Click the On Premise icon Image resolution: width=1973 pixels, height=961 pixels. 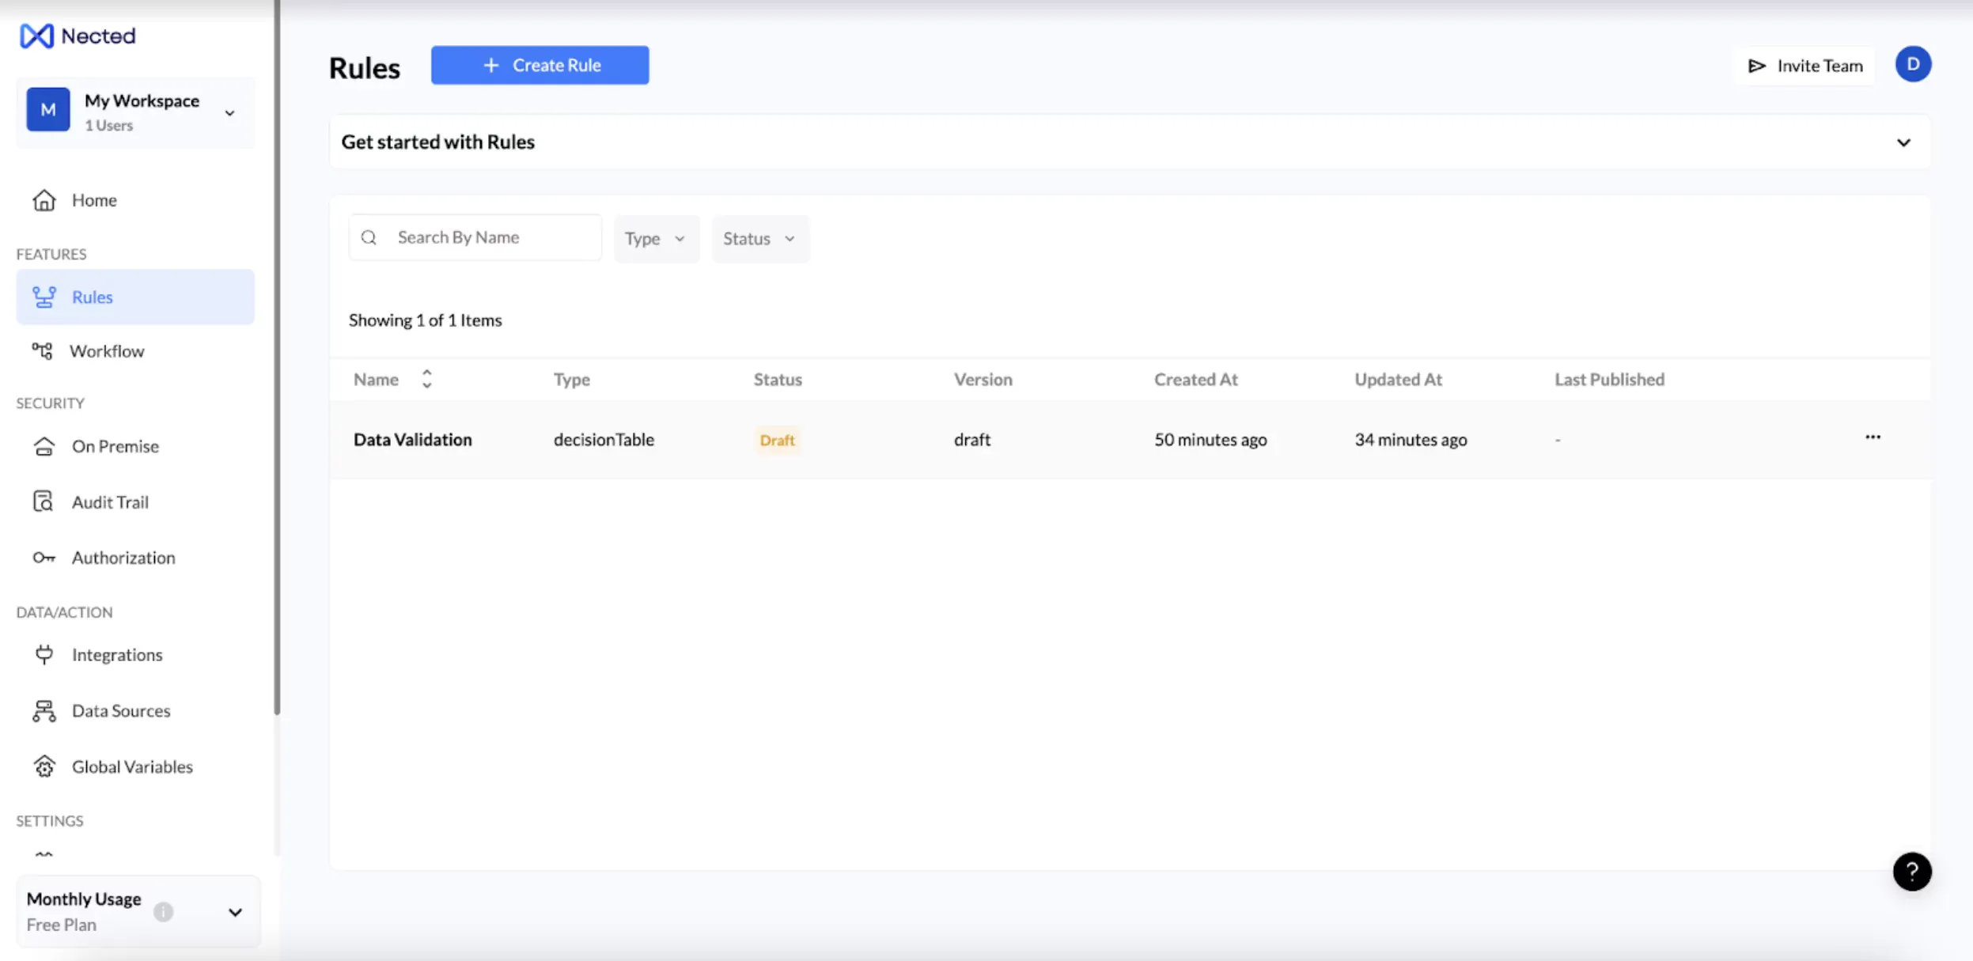pyautogui.click(x=44, y=447)
